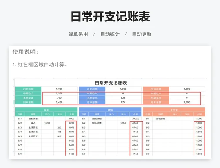Click the balance cell 2,200 in cash table
Viewport: 220px width, 168px height.
point(71,123)
